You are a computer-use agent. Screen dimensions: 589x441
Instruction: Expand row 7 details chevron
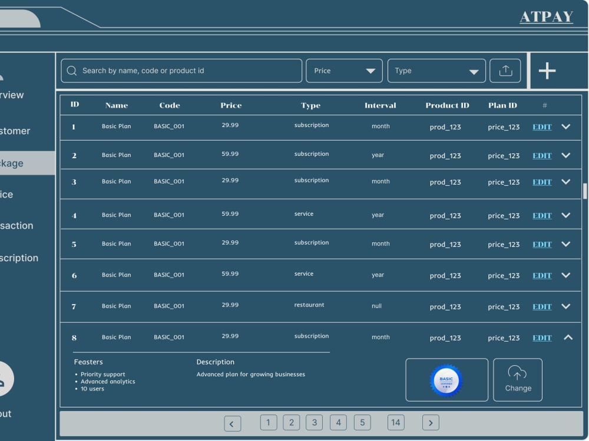tap(565, 306)
